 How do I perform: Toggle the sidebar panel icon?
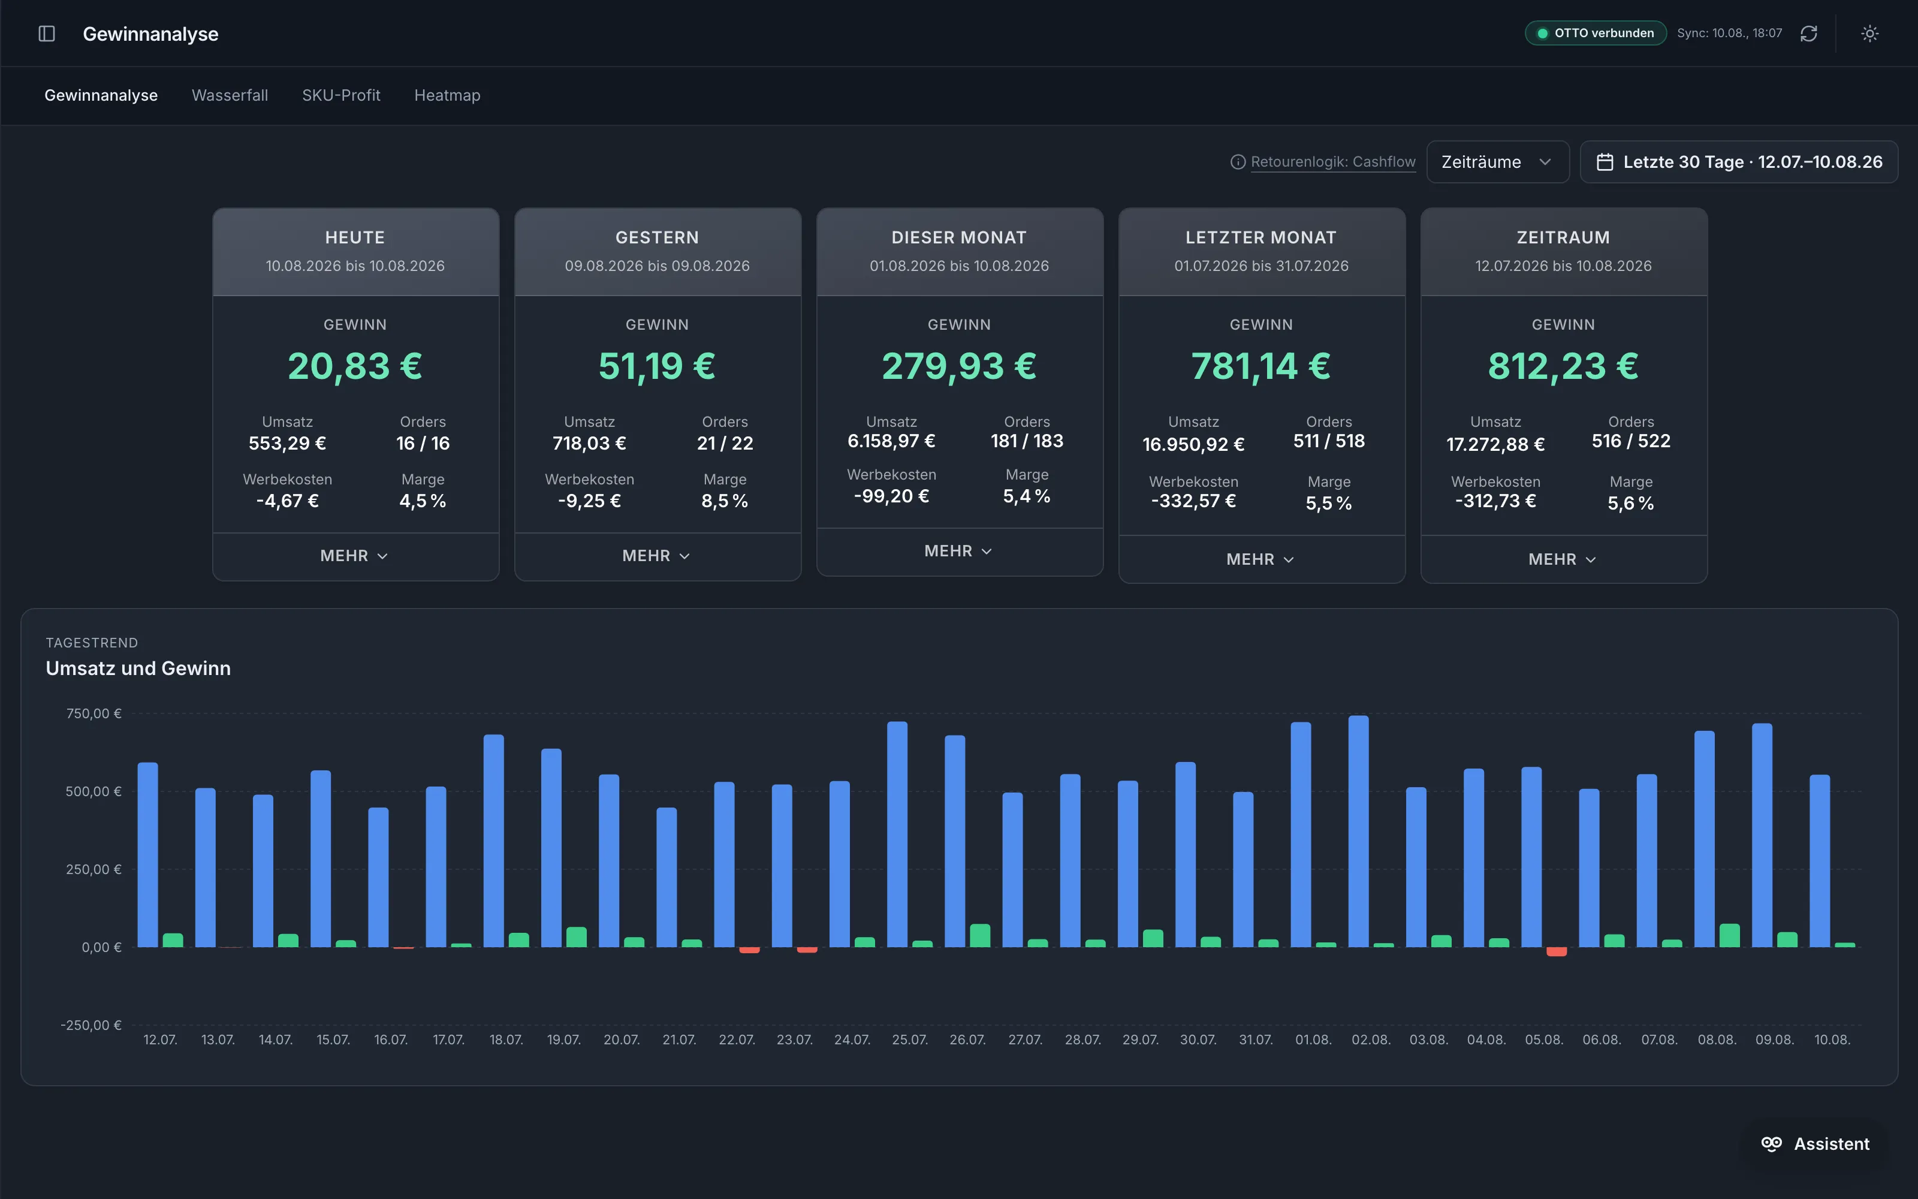(x=47, y=34)
